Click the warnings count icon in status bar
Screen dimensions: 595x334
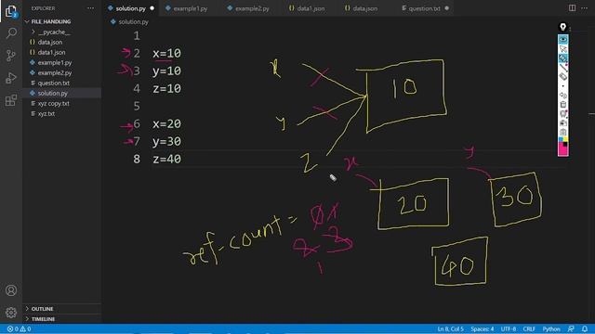[22, 328]
